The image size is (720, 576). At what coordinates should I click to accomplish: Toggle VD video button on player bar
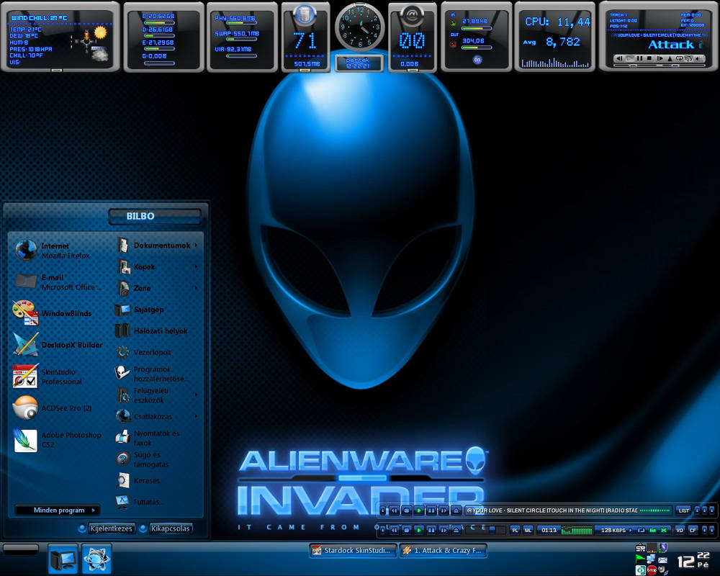(680, 530)
